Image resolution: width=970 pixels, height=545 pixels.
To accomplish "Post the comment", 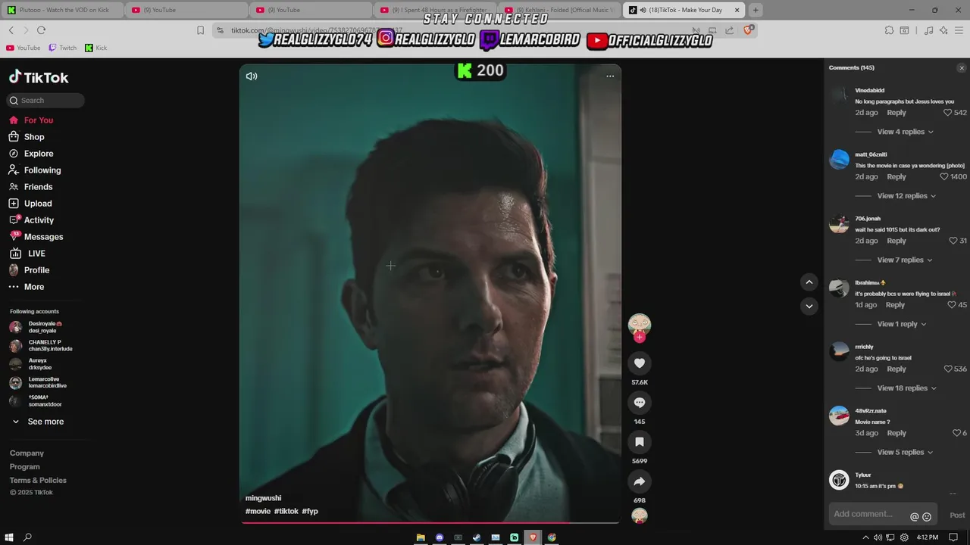I will click(x=957, y=515).
